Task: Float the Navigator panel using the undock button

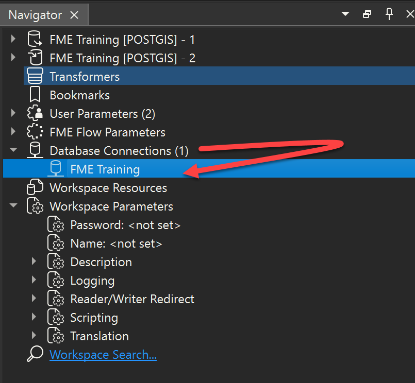Action: coord(367,14)
